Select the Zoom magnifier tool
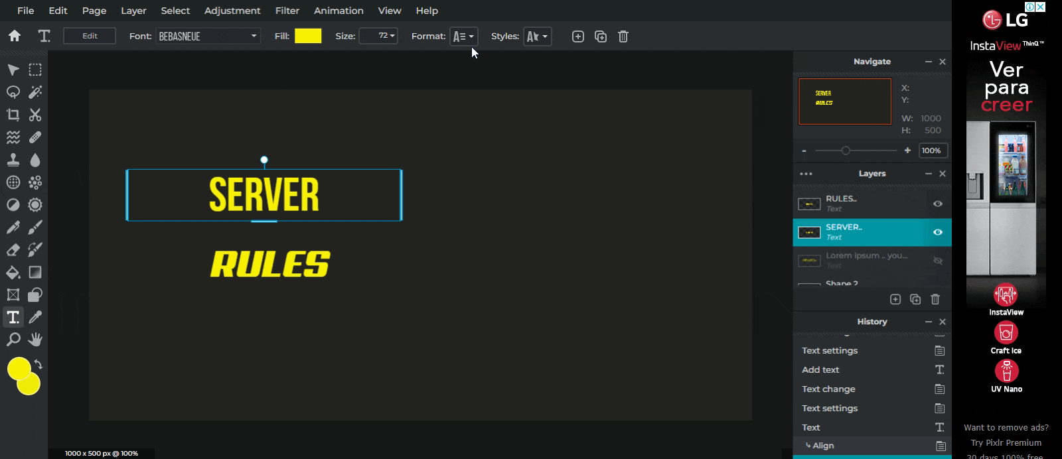The image size is (1062, 459). tap(13, 340)
